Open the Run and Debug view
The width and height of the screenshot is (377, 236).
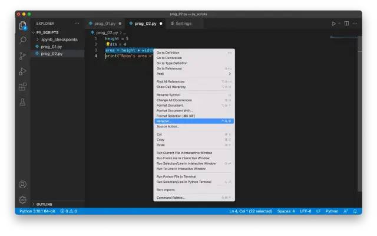click(x=22, y=71)
